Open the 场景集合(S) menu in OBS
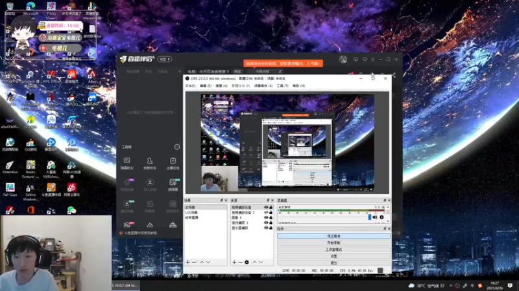The height and width of the screenshot is (291, 519). [x=263, y=86]
